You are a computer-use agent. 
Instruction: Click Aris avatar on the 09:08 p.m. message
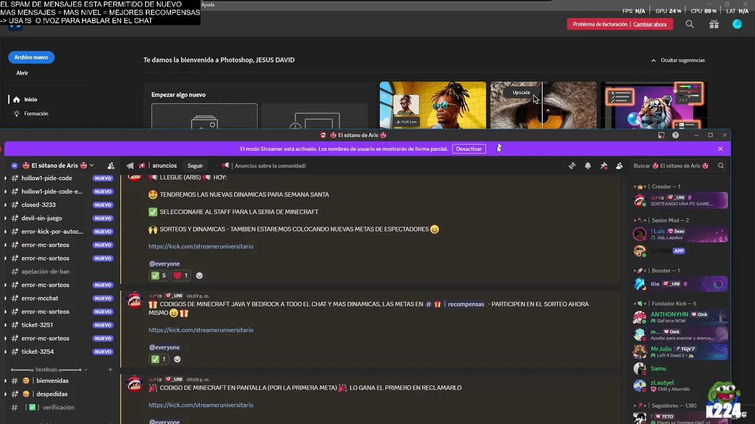coord(135,383)
